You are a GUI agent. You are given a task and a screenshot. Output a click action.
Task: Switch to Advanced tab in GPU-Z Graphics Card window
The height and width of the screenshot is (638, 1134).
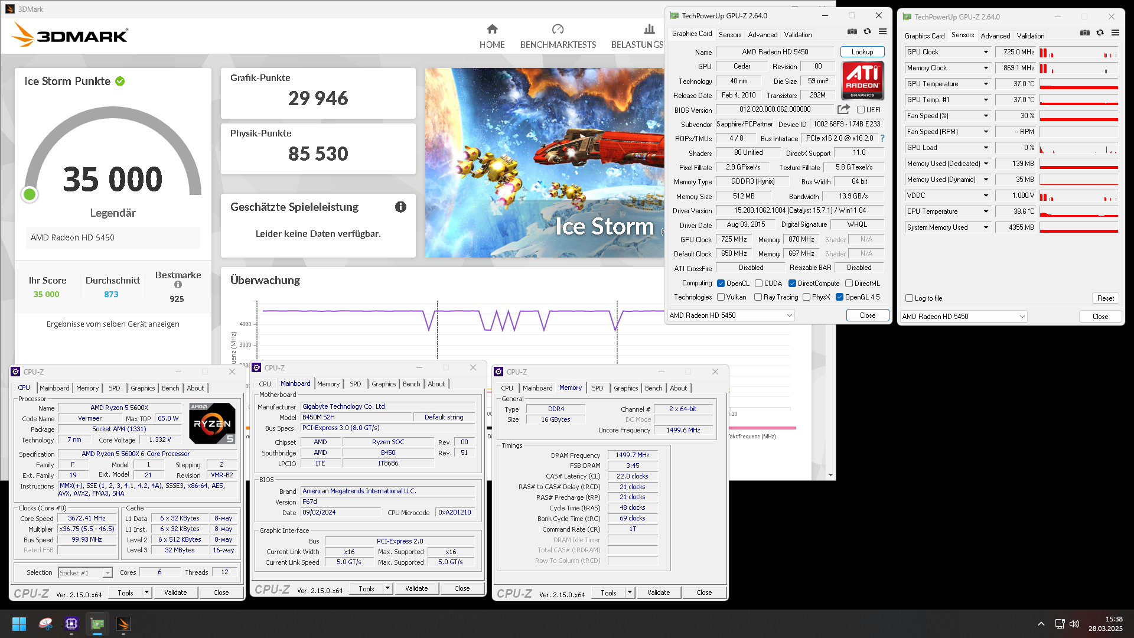click(x=762, y=35)
